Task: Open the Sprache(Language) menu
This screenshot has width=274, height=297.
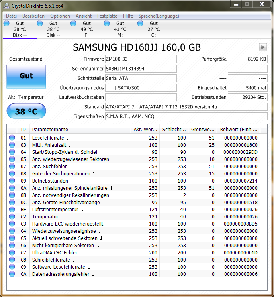Action: pos(159,16)
